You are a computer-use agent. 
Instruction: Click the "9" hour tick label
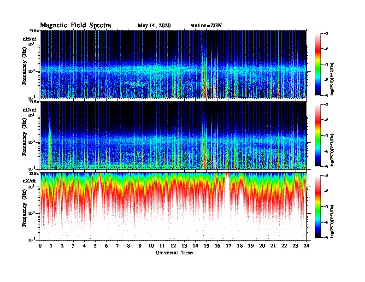(x=140, y=246)
